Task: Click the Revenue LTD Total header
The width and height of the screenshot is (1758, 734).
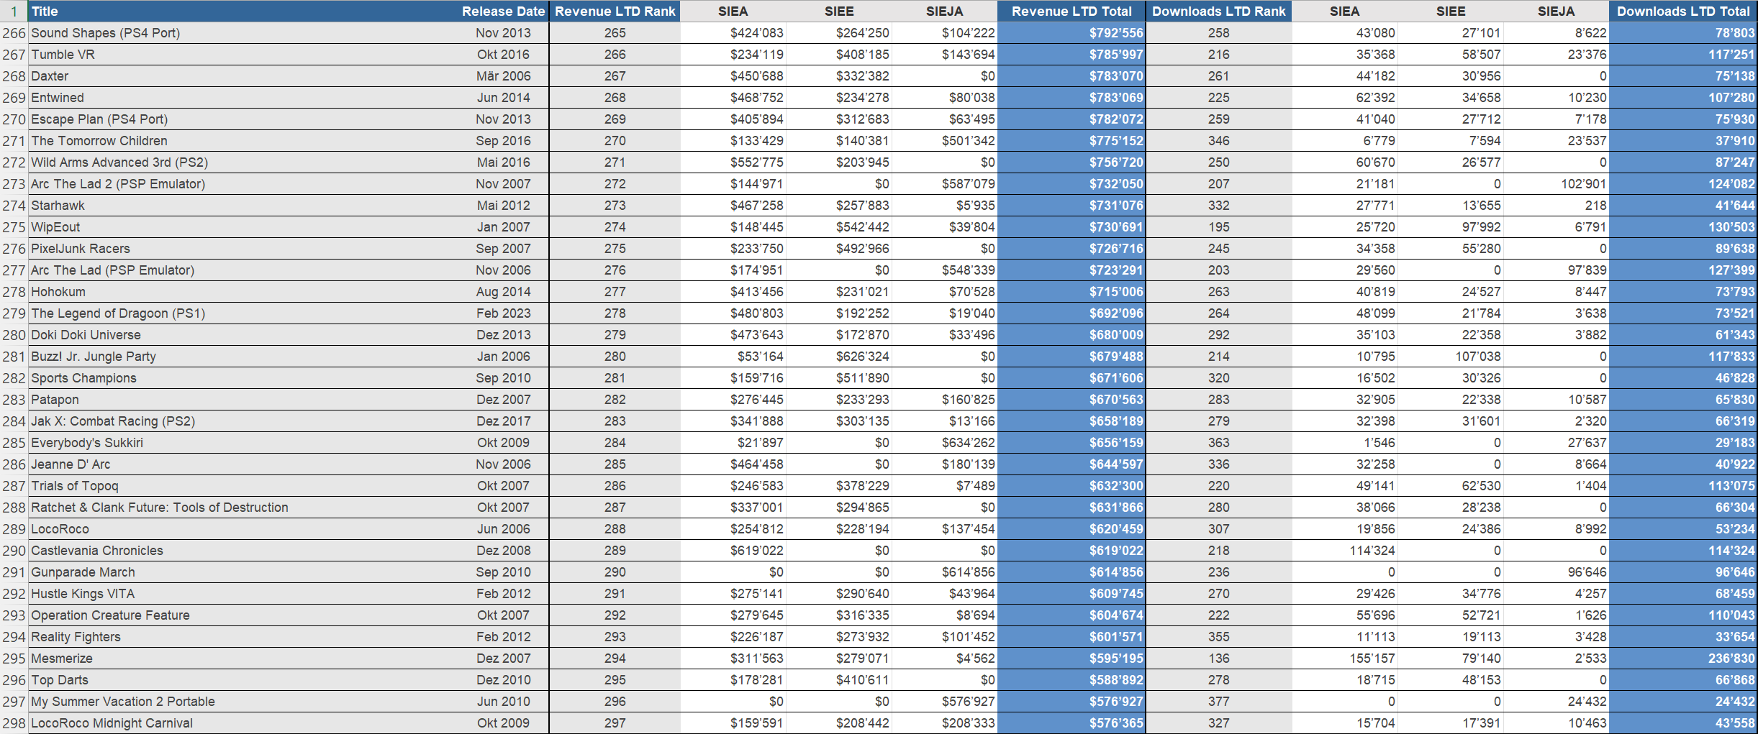Action: pyautogui.click(x=1071, y=12)
